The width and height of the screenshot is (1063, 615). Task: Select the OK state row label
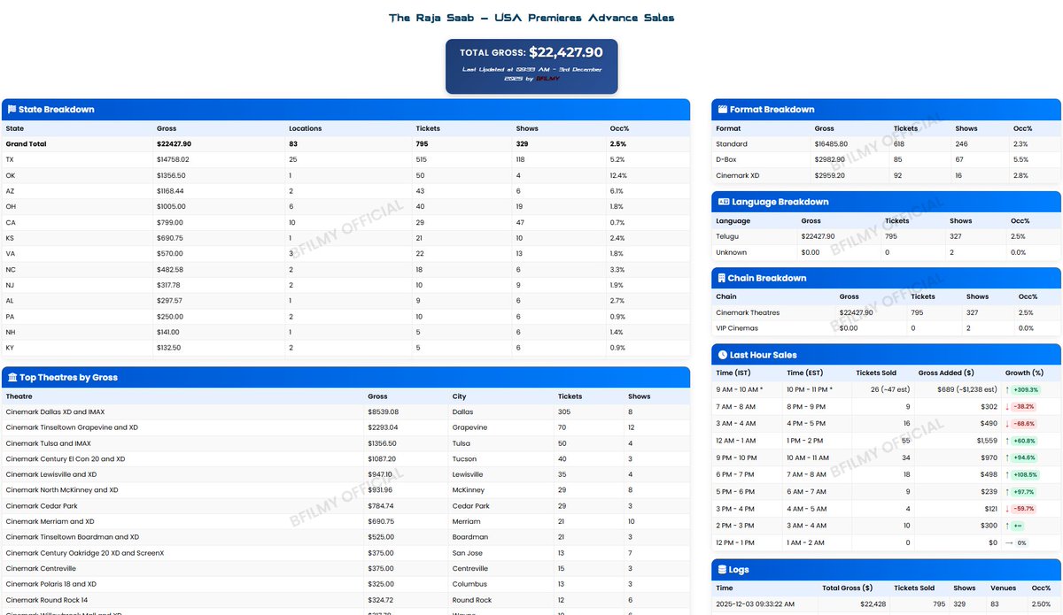(11, 176)
